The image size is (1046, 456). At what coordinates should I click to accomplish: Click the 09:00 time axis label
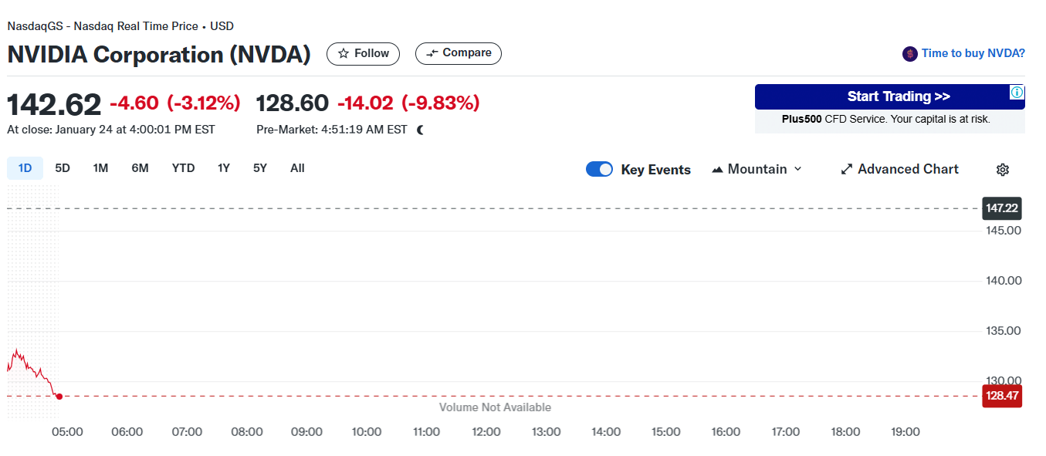coord(306,432)
